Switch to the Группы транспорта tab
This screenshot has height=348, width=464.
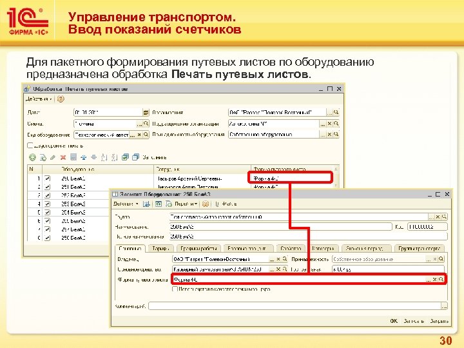pos(419,249)
